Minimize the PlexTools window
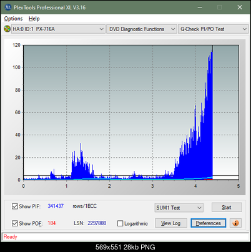The image size is (251, 252). (x=200, y=7)
